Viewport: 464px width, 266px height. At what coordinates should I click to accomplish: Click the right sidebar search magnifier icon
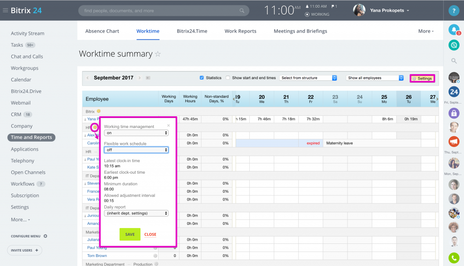click(454, 61)
